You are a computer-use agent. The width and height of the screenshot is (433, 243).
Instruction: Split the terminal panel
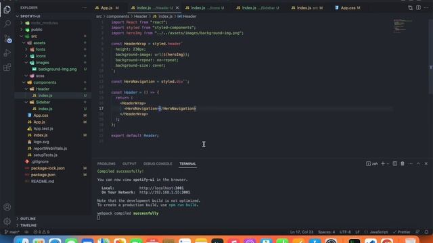[395, 163]
